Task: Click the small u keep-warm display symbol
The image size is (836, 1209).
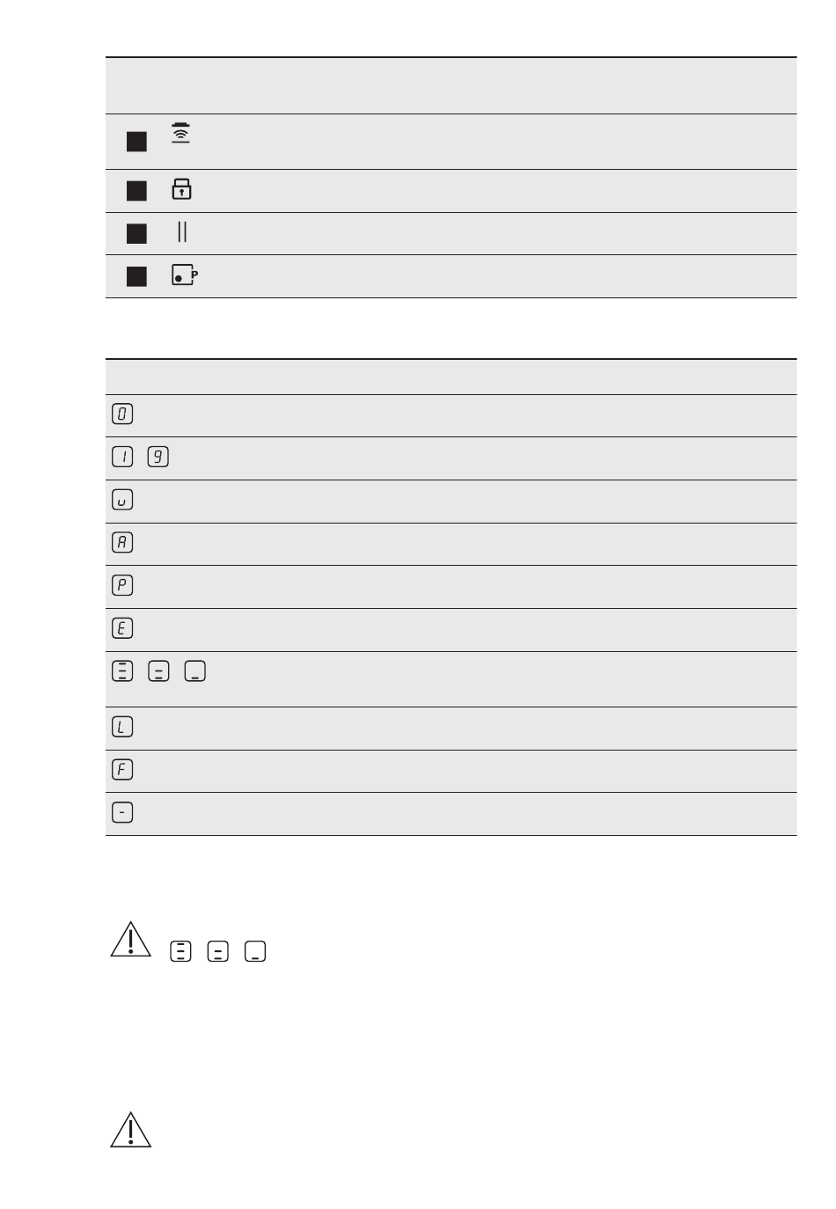Action: click(x=122, y=500)
